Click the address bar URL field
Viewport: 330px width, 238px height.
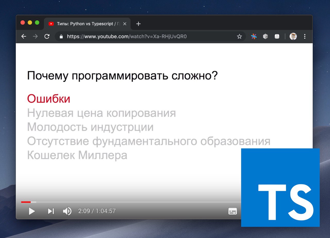click(150, 37)
